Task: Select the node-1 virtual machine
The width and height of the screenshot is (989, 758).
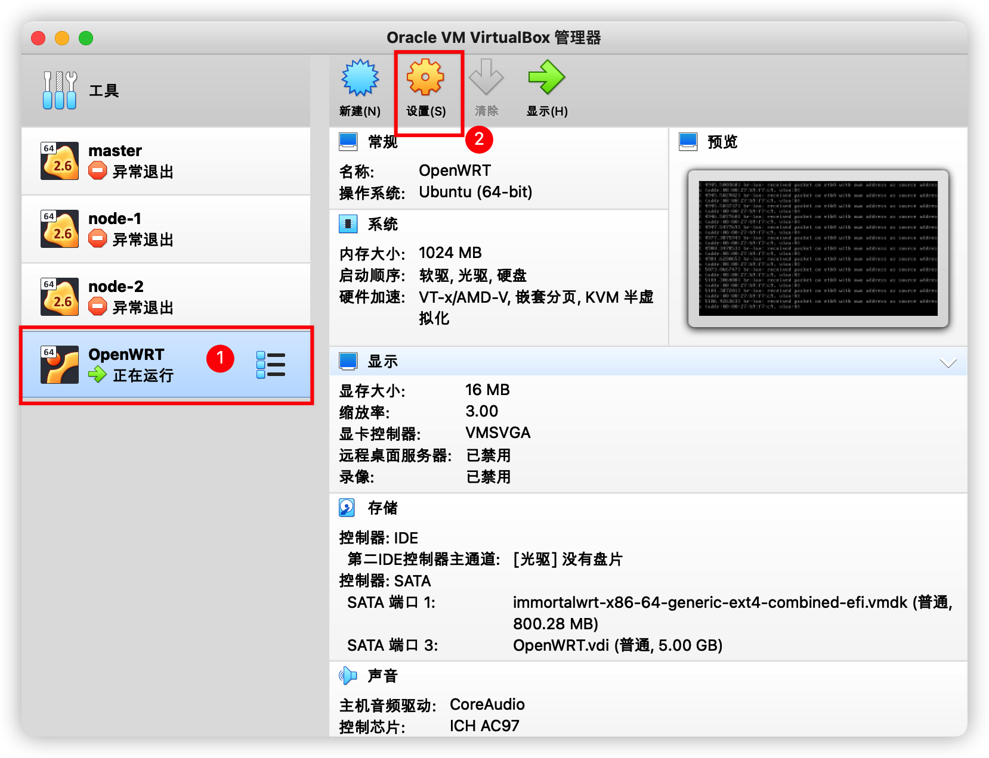Action: tap(166, 229)
